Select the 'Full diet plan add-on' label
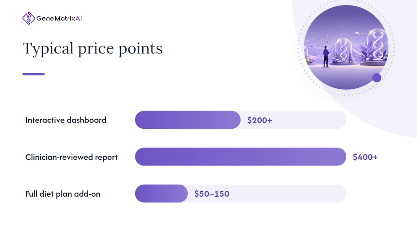 point(63,194)
